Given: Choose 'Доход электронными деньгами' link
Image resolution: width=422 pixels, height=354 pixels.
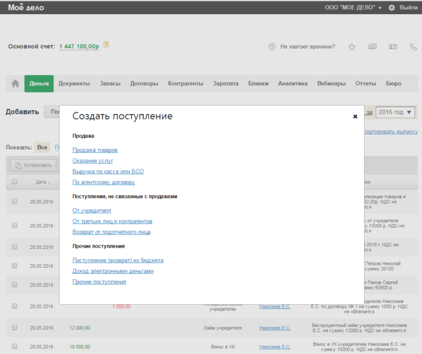Looking at the screenshot, I should (x=113, y=271).
